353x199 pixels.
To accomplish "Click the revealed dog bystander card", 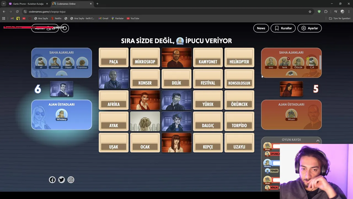I will [x=145, y=121].
